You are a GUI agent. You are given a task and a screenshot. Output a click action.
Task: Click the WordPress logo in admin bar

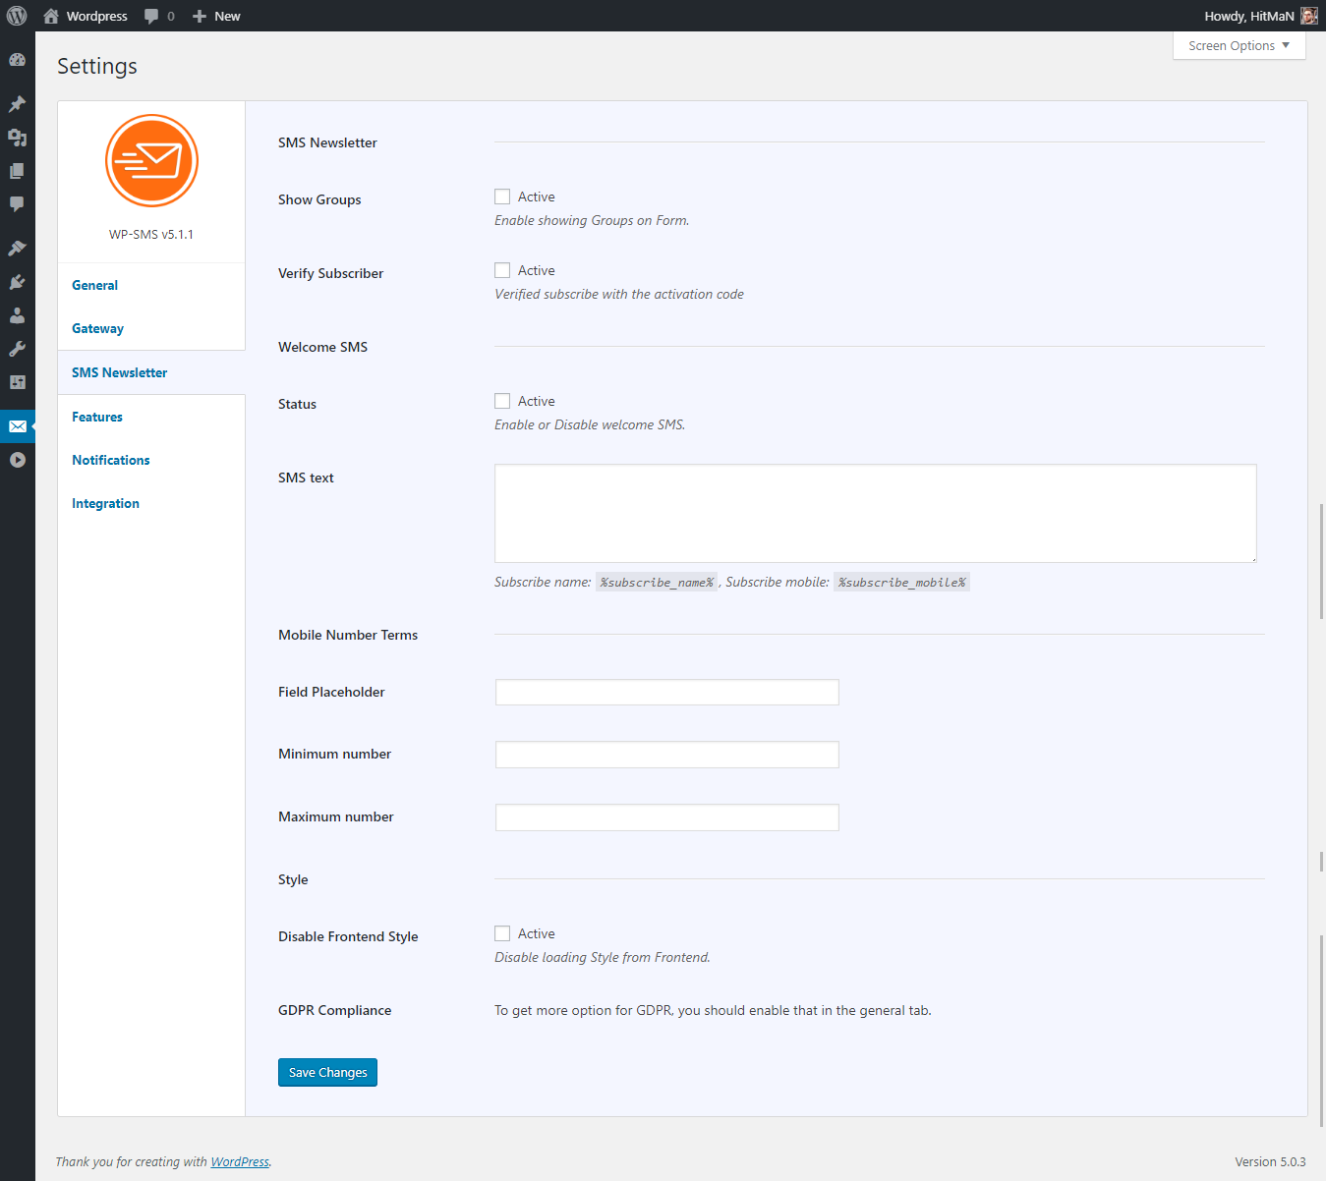pos(17,16)
